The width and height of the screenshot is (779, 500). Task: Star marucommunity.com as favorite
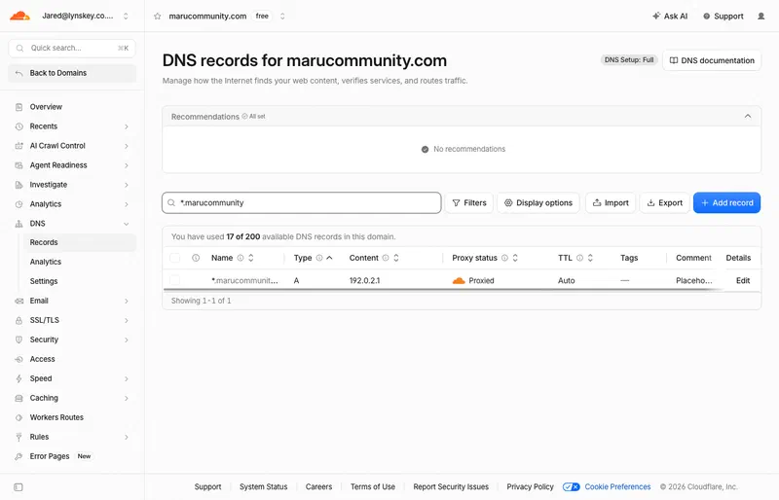pyautogui.click(x=158, y=17)
